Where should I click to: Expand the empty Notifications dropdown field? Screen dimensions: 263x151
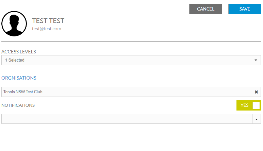[127, 119]
